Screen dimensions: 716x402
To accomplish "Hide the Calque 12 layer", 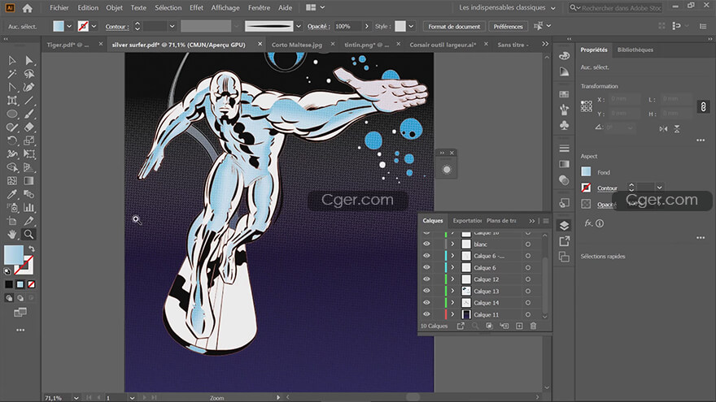I will [426, 279].
